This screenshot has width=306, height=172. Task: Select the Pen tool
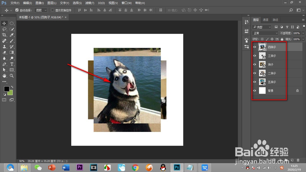tap(4, 64)
